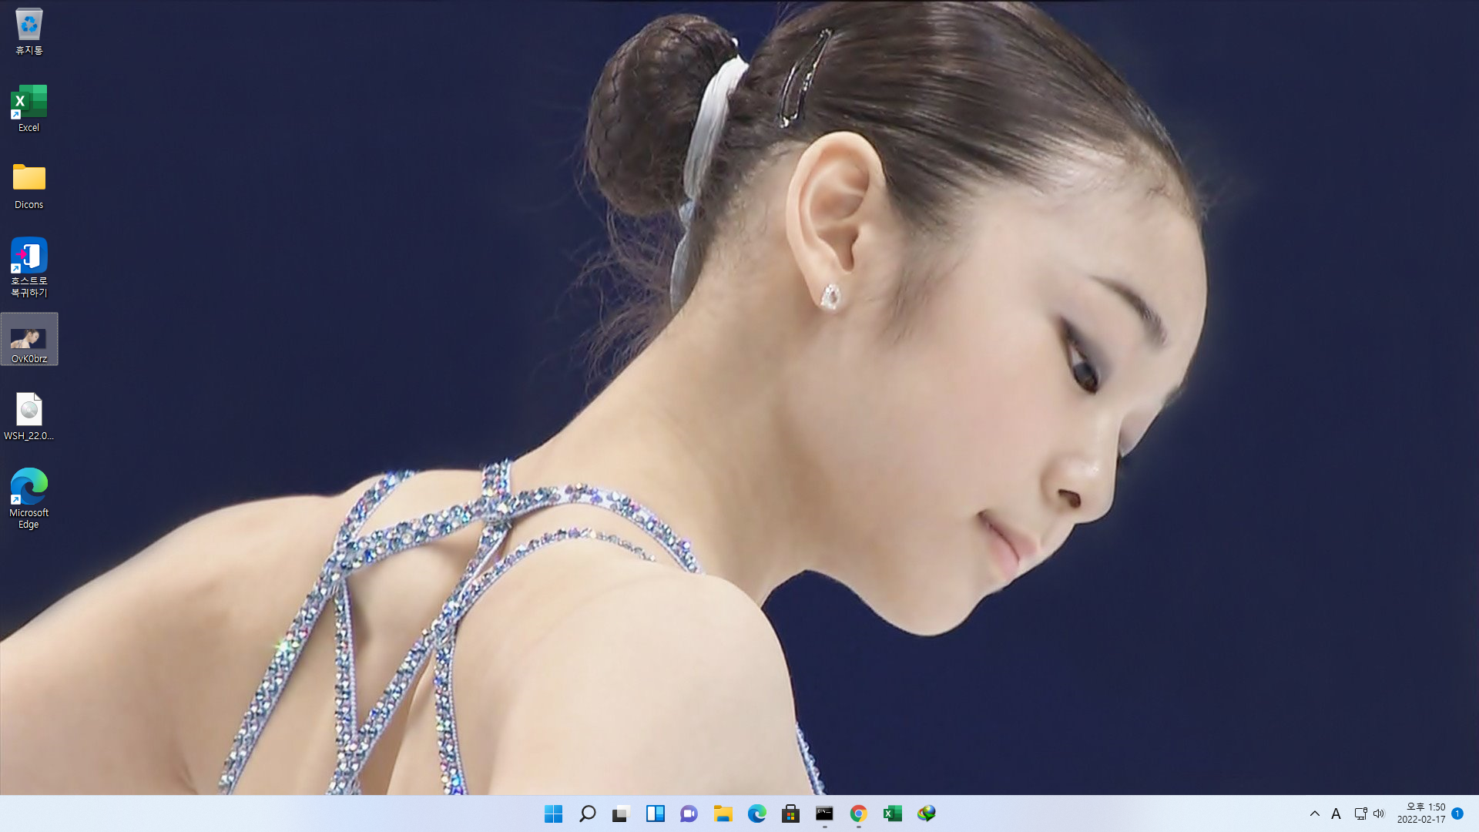
Task: Switch to the Command Prompt taskbar window
Action: click(824, 814)
